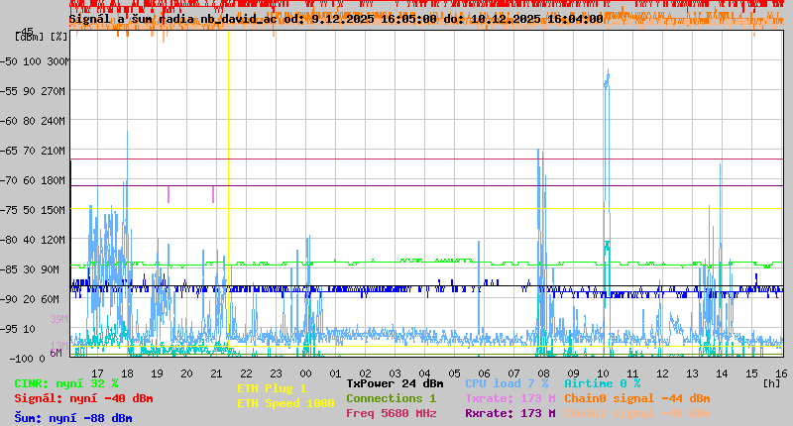Click hour '06' on the time axis
793x426 pixels.
tap(485, 373)
